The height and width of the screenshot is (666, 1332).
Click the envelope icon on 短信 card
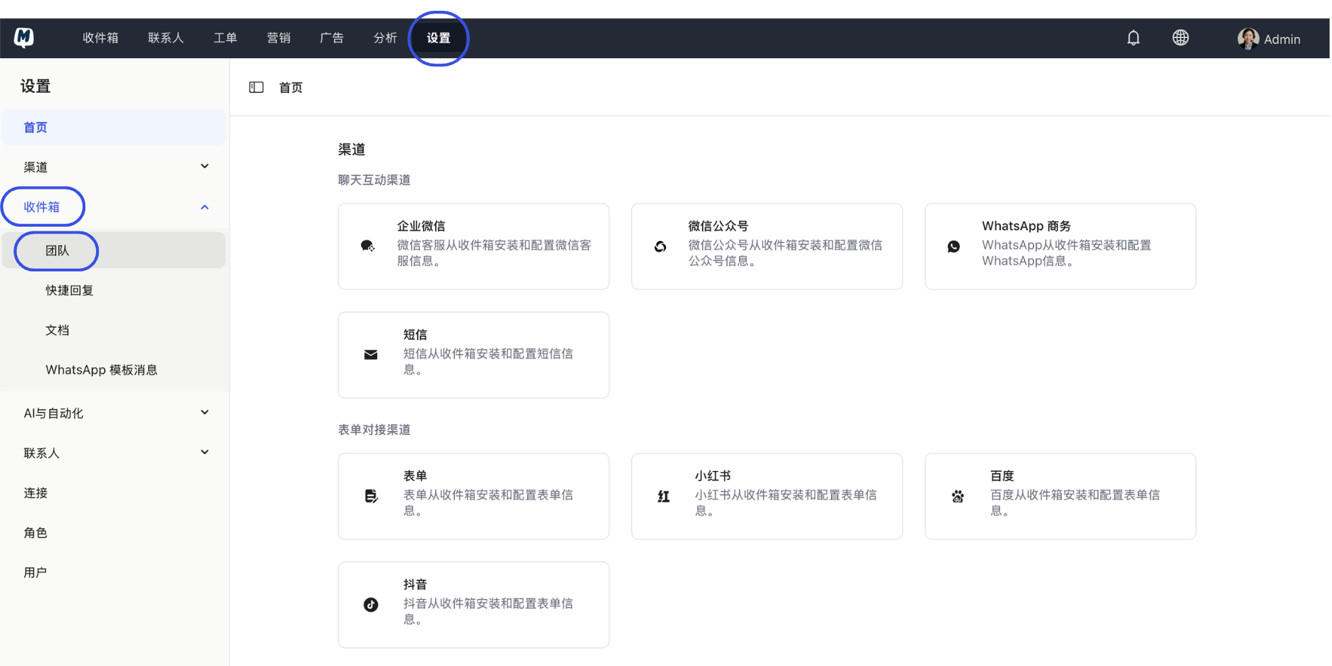coord(370,354)
